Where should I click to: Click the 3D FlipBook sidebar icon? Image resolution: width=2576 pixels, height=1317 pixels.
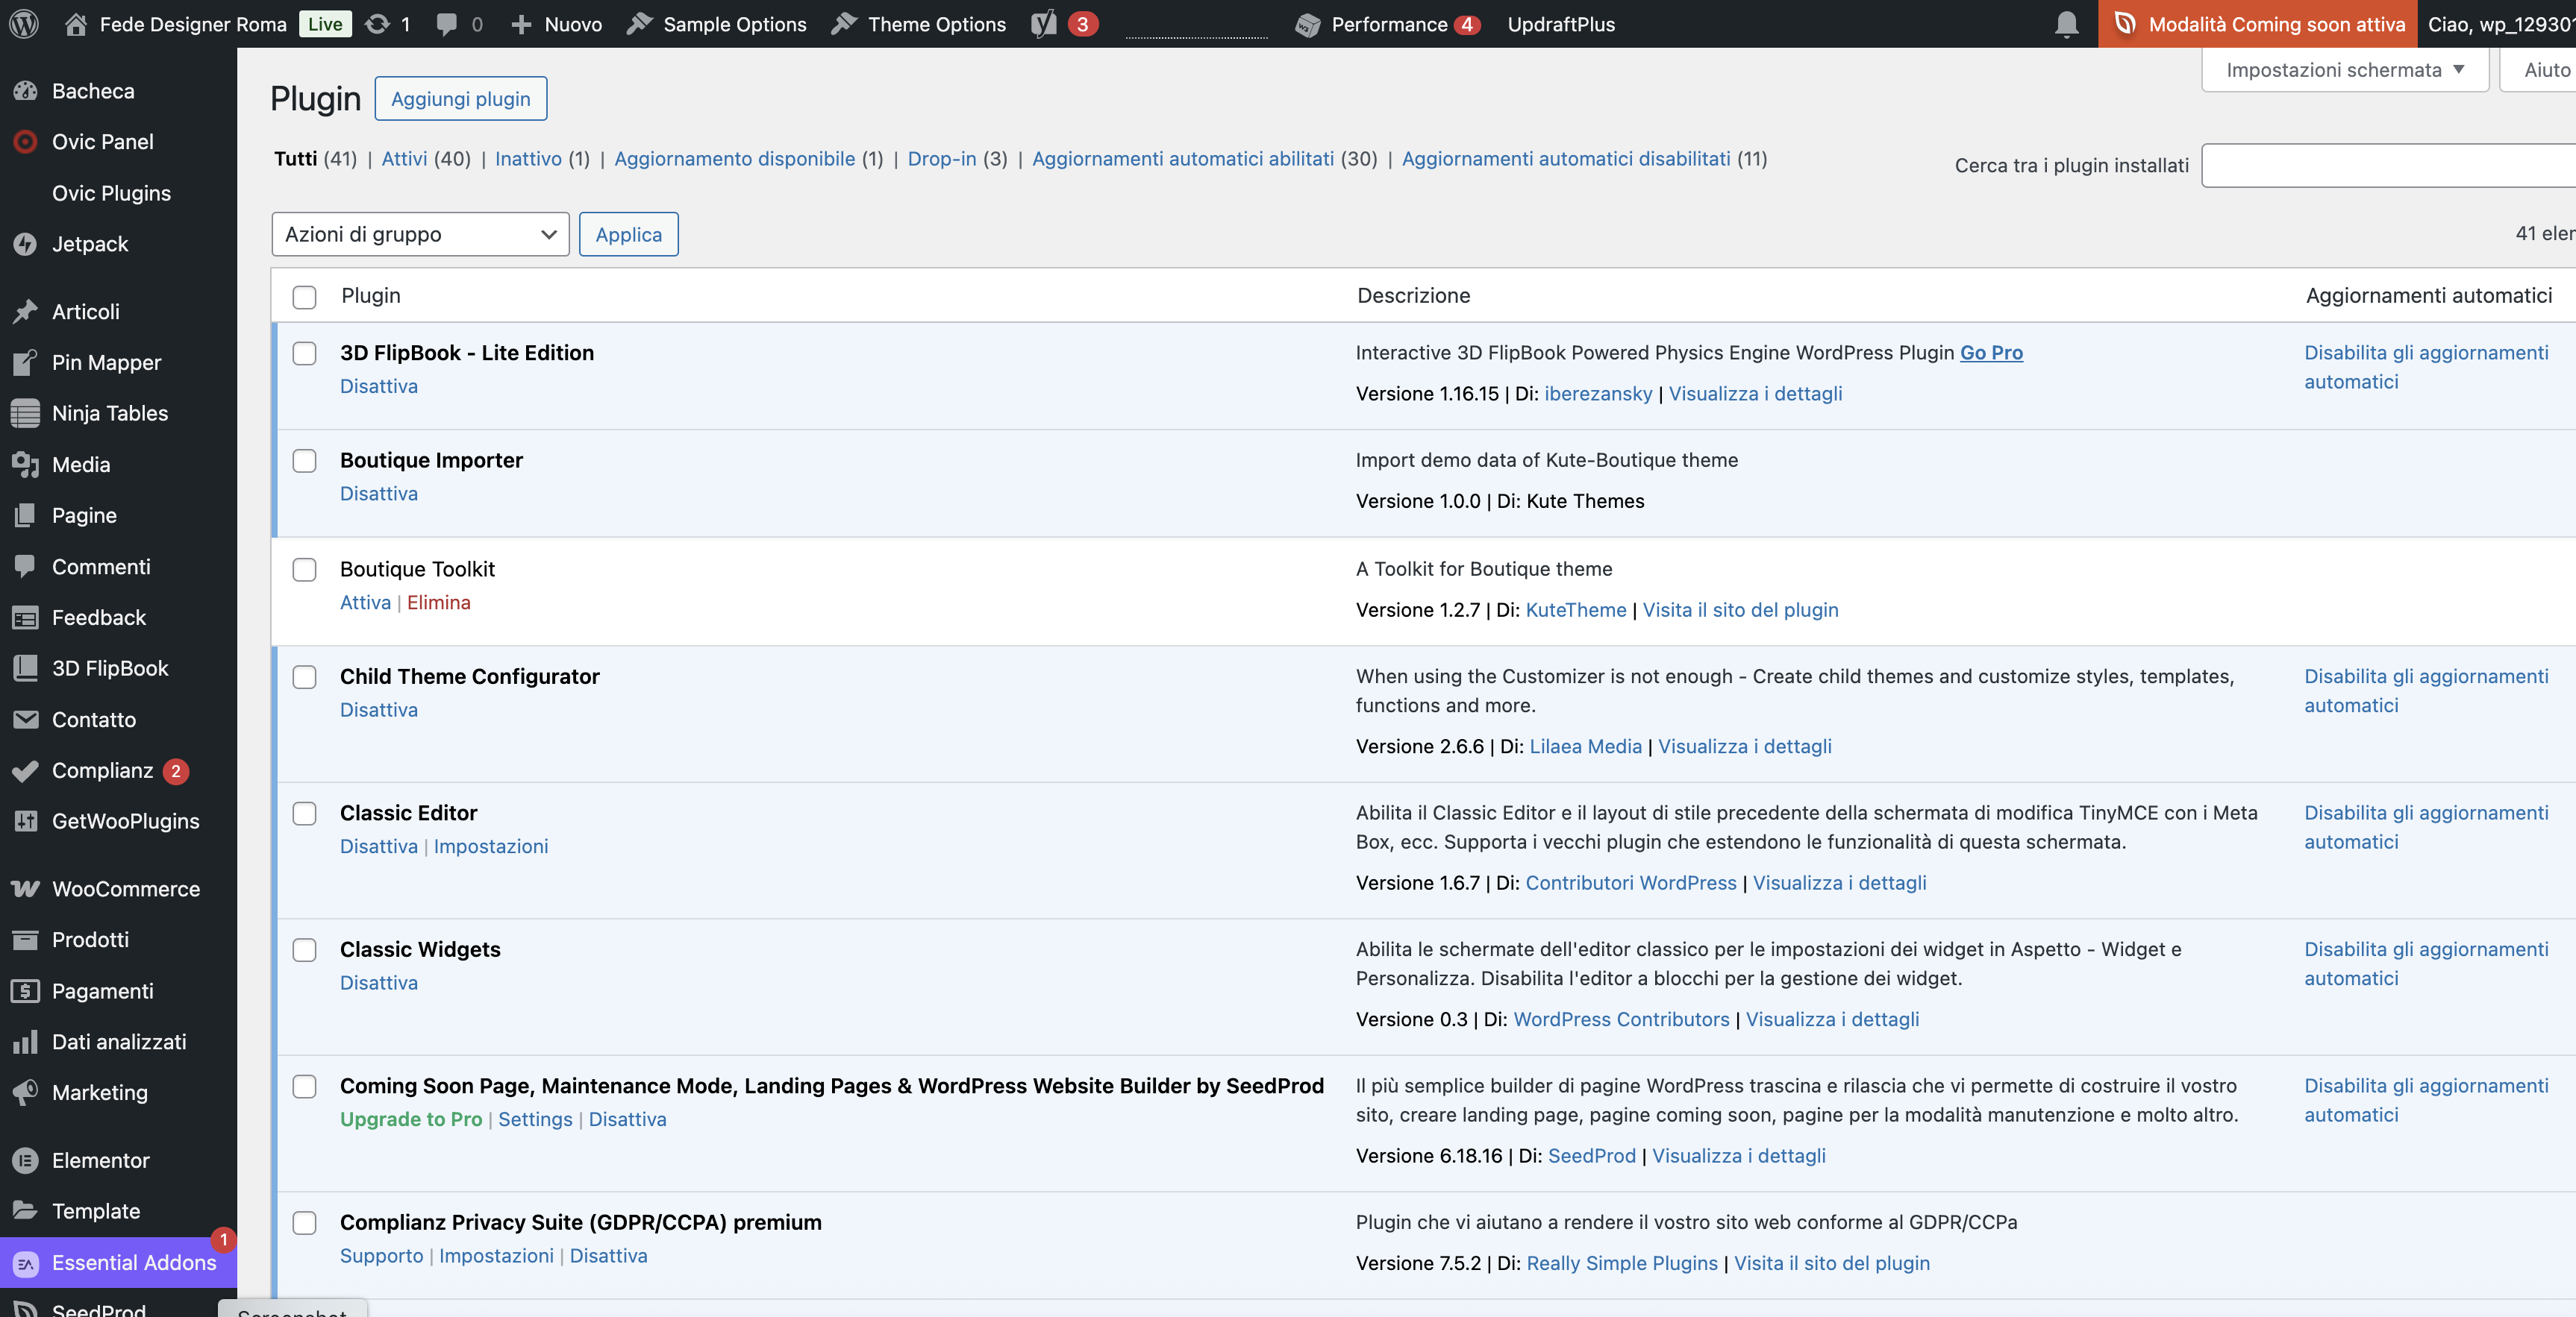click(x=25, y=668)
